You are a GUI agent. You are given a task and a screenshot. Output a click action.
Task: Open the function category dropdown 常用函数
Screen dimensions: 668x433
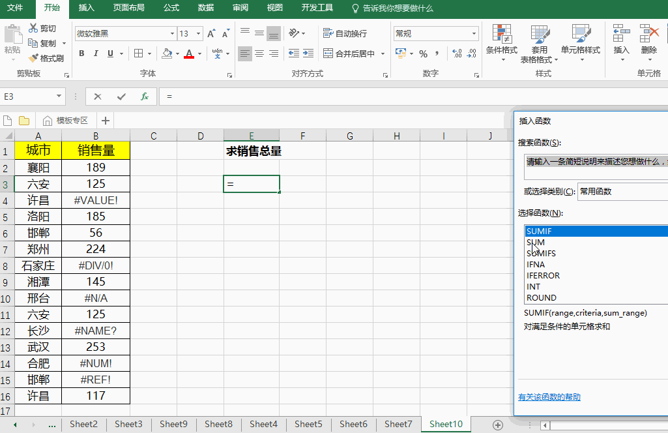(x=622, y=191)
